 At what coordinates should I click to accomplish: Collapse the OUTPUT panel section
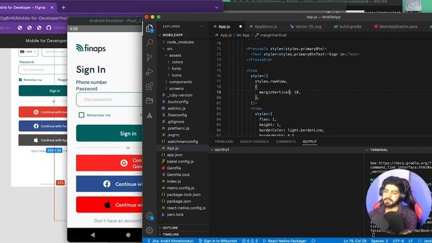(222, 150)
